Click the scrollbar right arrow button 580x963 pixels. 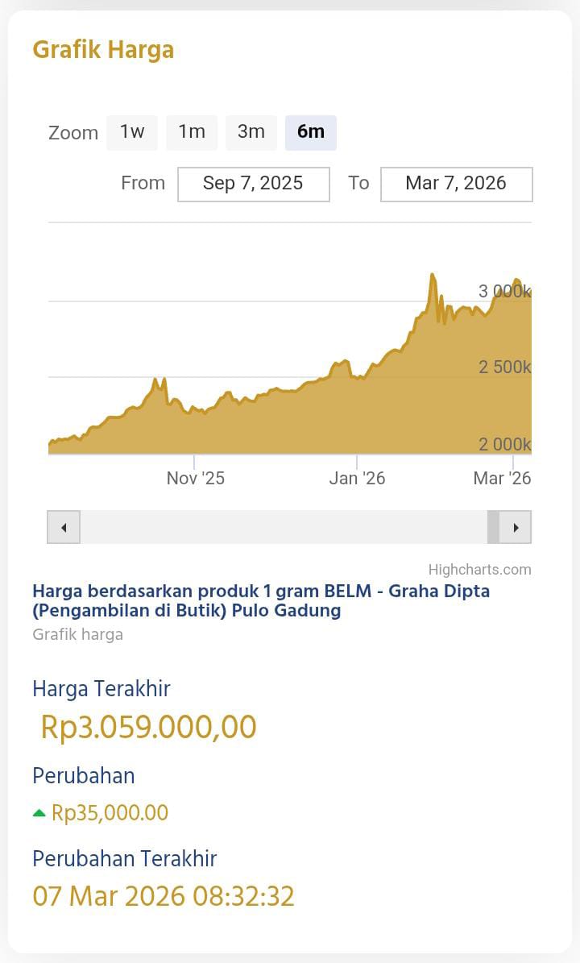(516, 528)
